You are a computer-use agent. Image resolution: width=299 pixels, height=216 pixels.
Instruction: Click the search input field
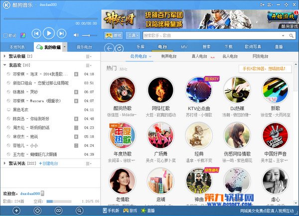point(212,35)
